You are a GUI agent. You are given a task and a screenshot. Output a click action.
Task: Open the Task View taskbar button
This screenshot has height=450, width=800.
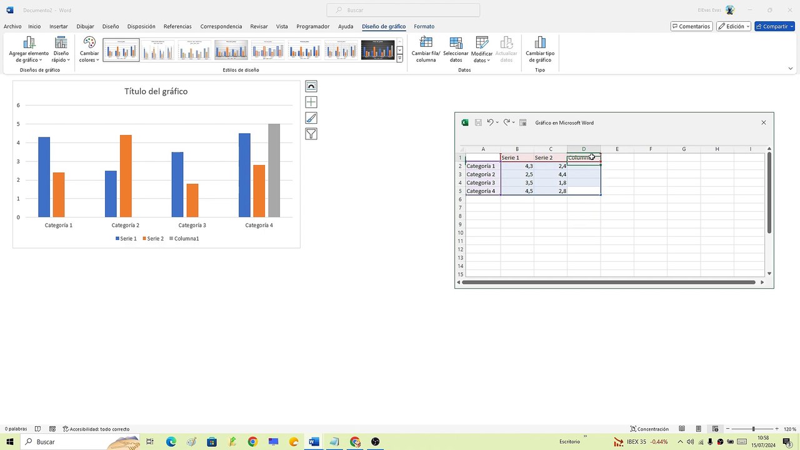tap(150, 442)
